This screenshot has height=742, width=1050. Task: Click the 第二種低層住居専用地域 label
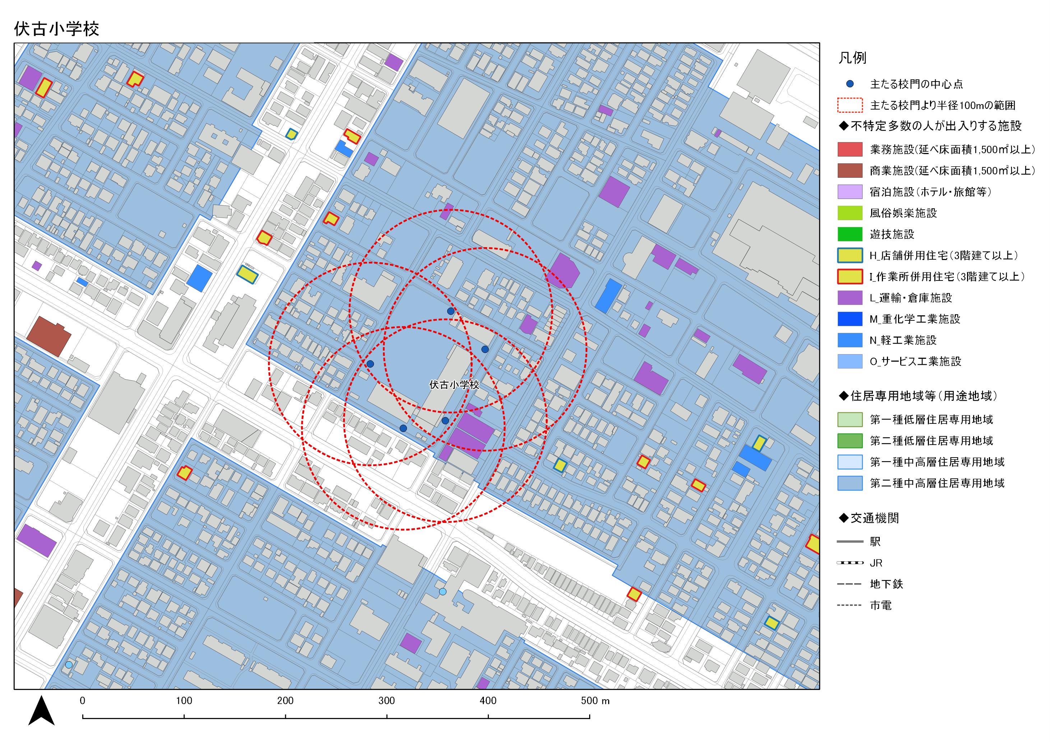[931, 441]
